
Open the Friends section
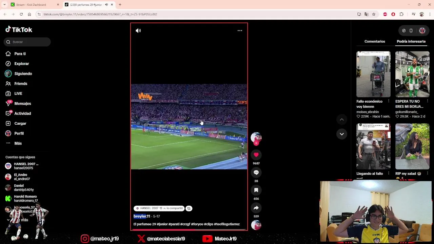tap(17, 83)
